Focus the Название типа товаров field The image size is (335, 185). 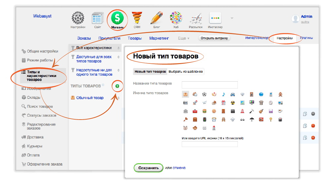(210, 85)
